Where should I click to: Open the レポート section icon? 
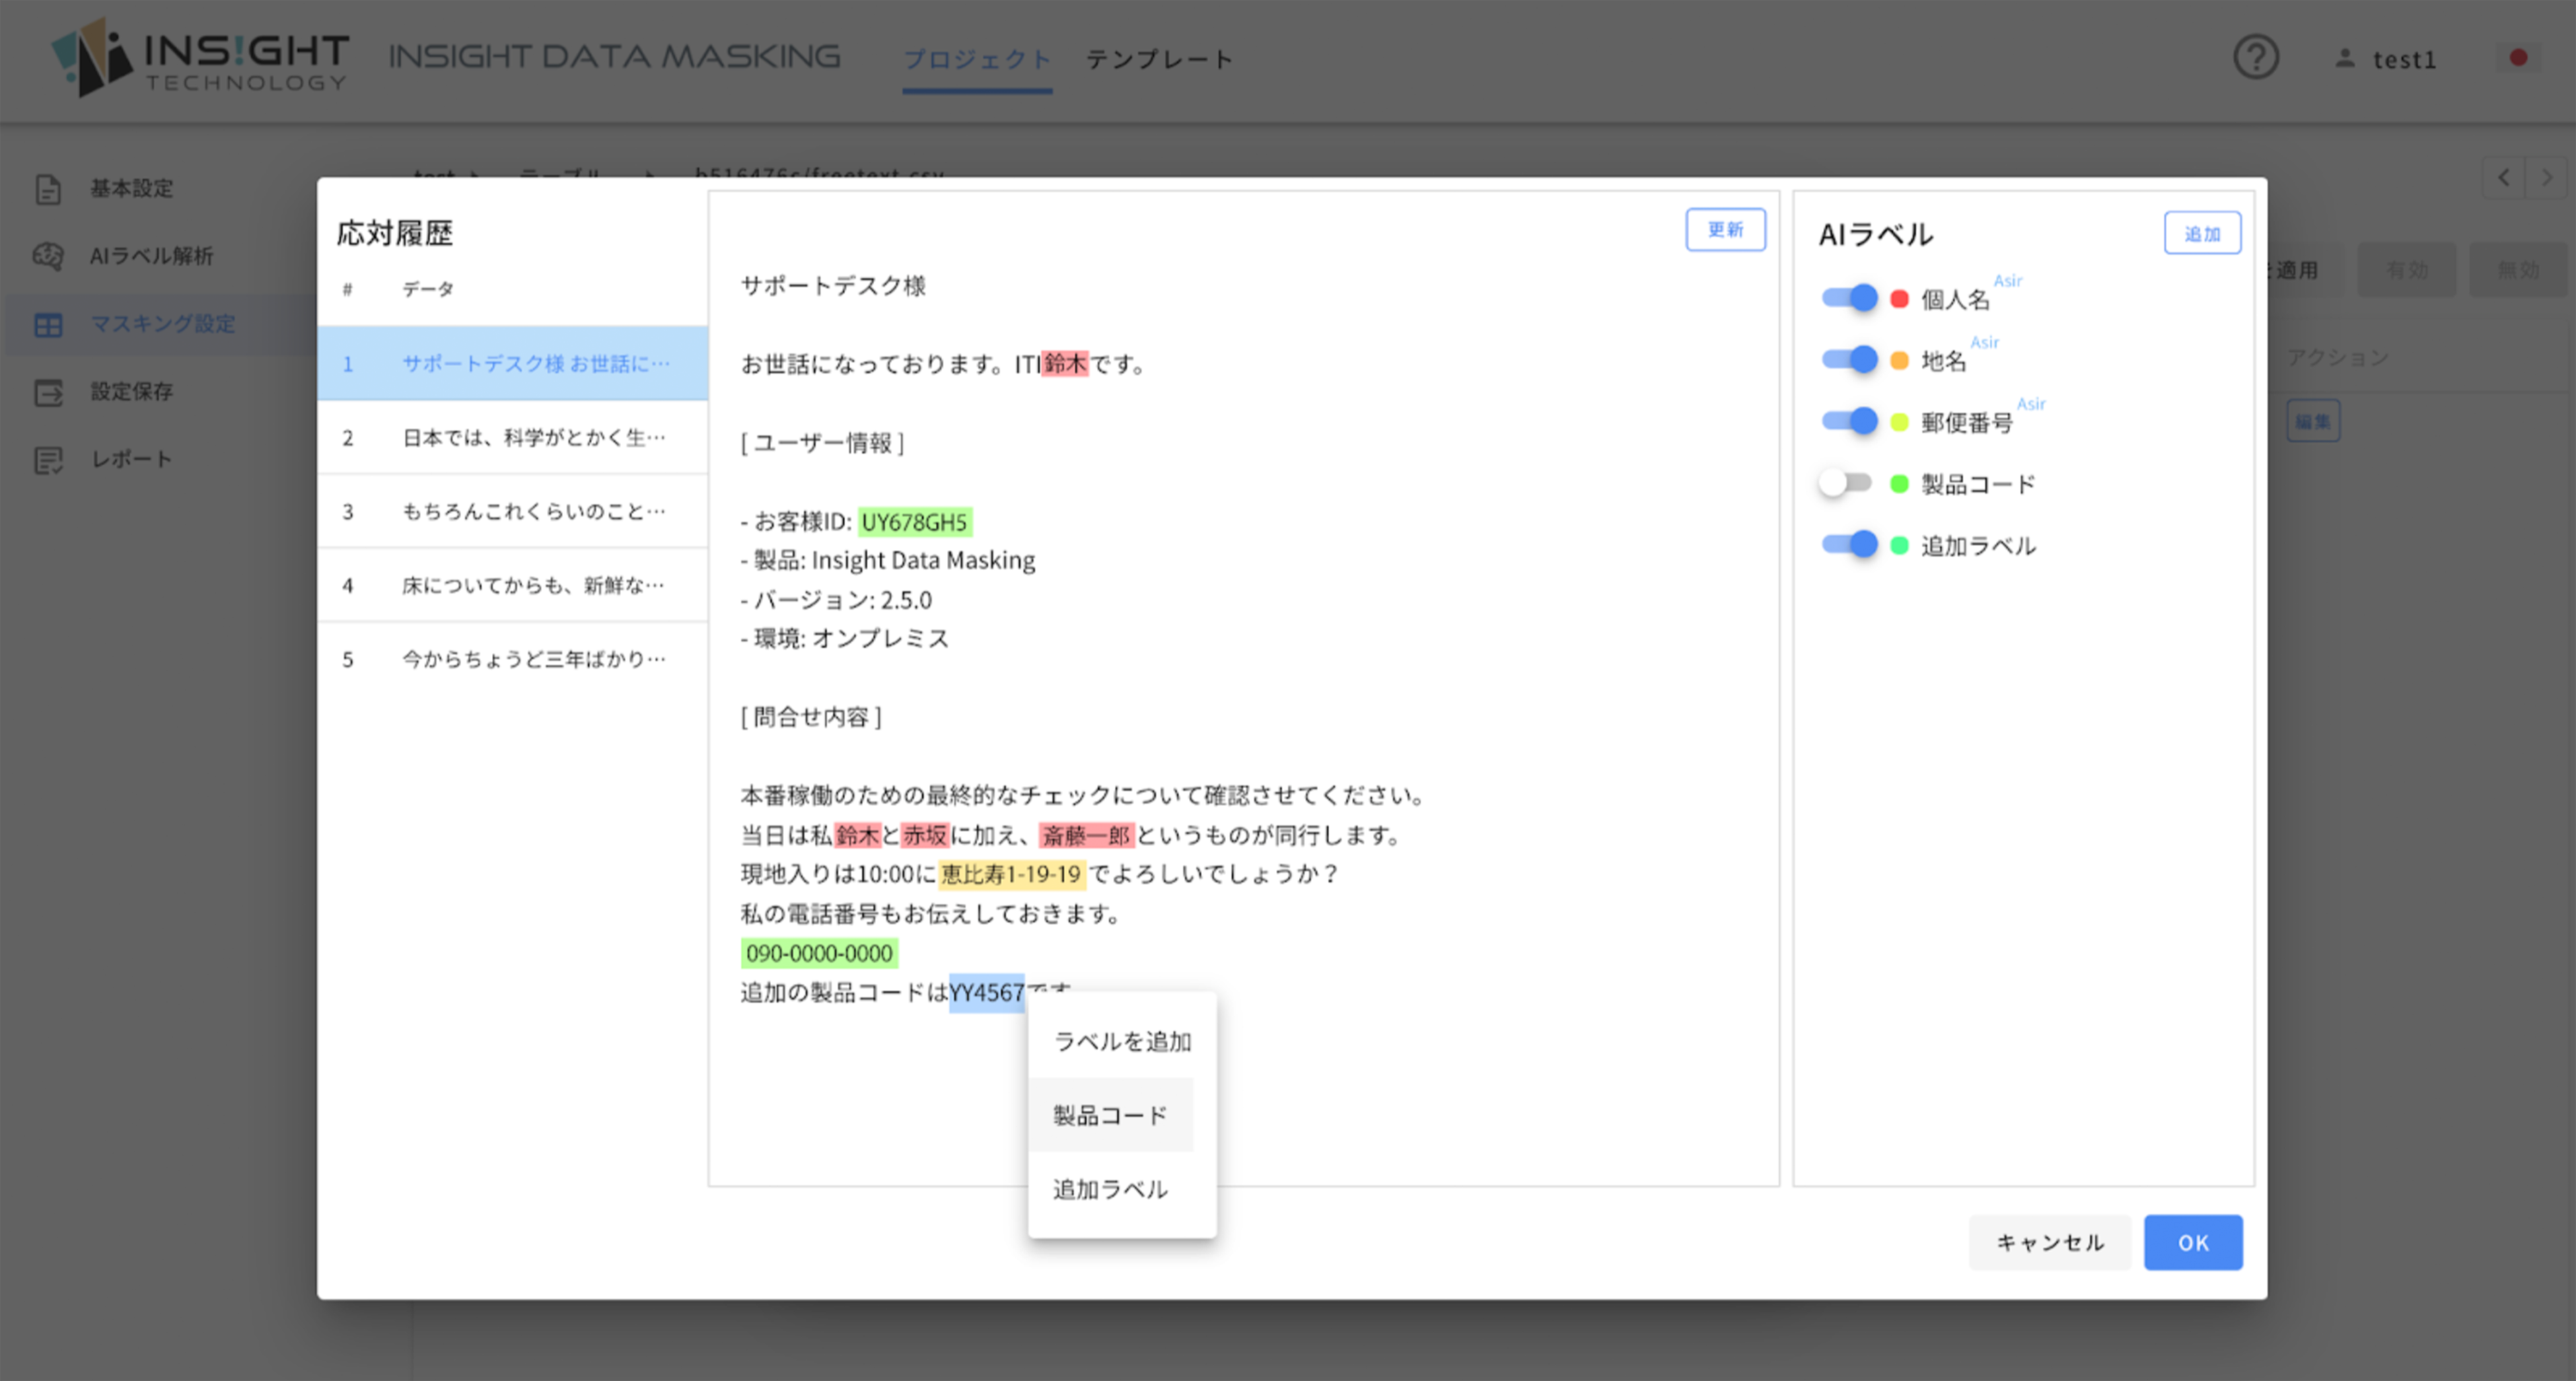[47, 458]
